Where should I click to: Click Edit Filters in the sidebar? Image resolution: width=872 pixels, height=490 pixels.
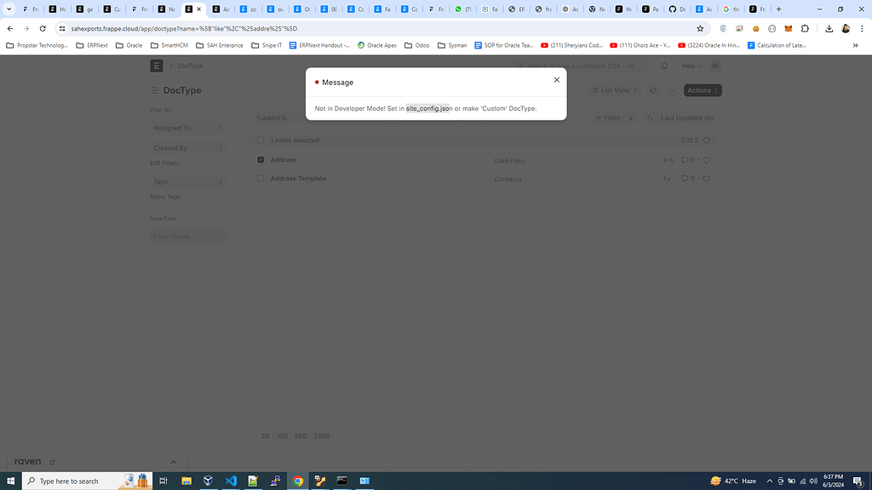click(x=163, y=162)
